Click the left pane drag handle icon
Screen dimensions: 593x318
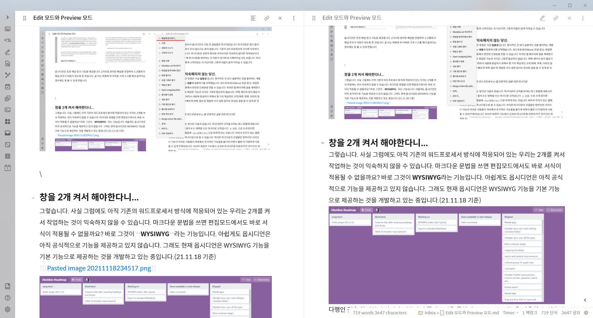click(25, 18)
